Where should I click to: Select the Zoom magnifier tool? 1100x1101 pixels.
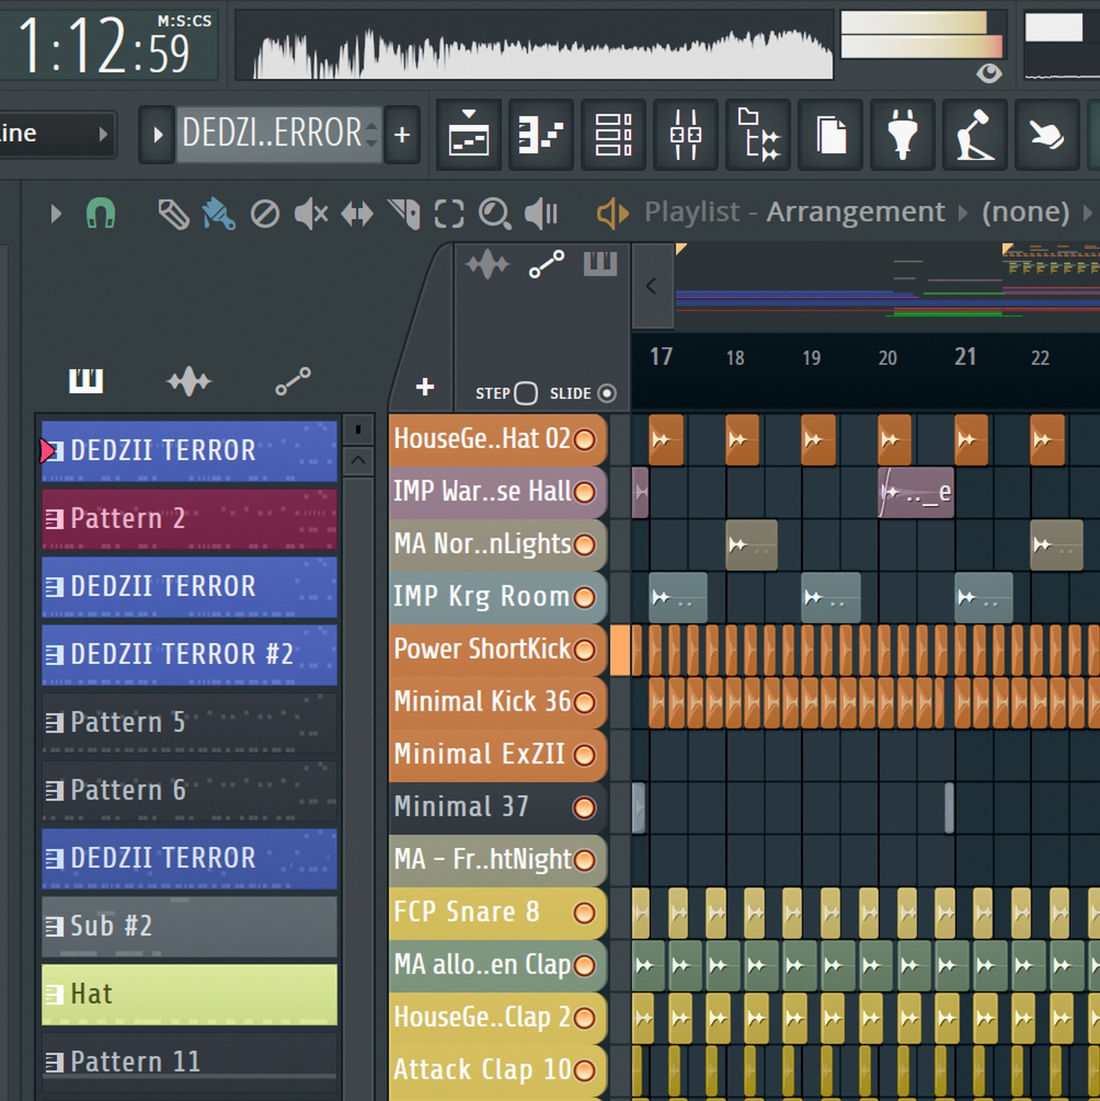coord(494,214)
